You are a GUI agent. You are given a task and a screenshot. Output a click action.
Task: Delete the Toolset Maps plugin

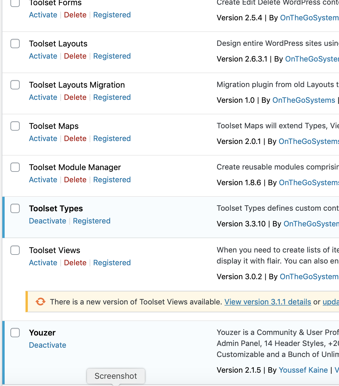coord(75,138)
